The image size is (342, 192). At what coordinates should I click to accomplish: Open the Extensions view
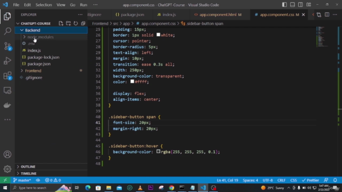(7, 76)
